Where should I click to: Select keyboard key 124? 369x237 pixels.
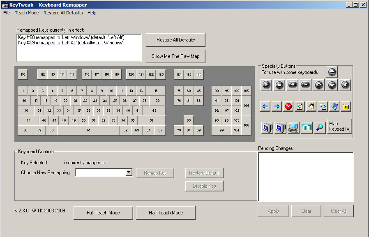(x=179, y=74)
